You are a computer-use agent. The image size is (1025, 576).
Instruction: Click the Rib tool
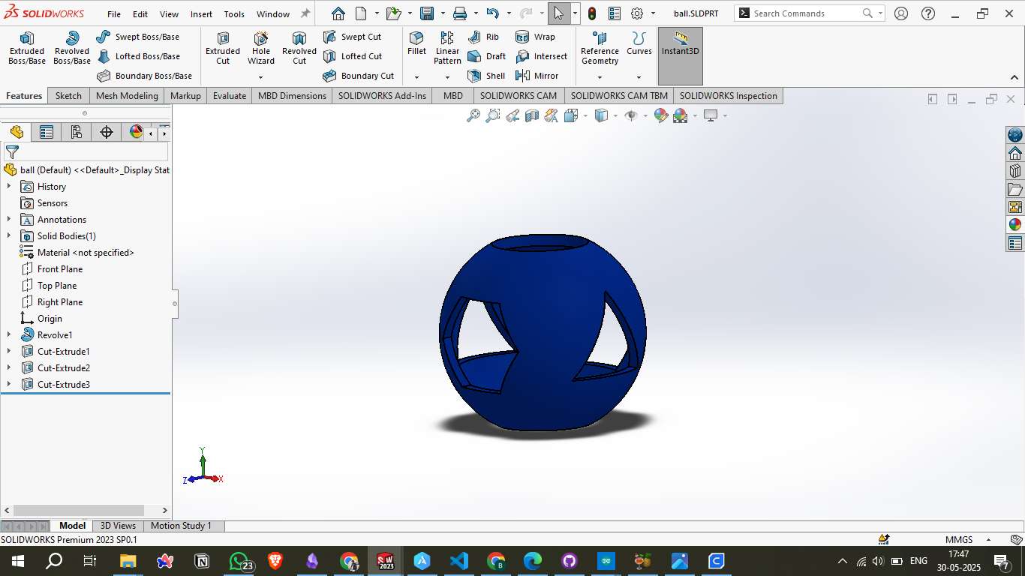coord(483,37)
